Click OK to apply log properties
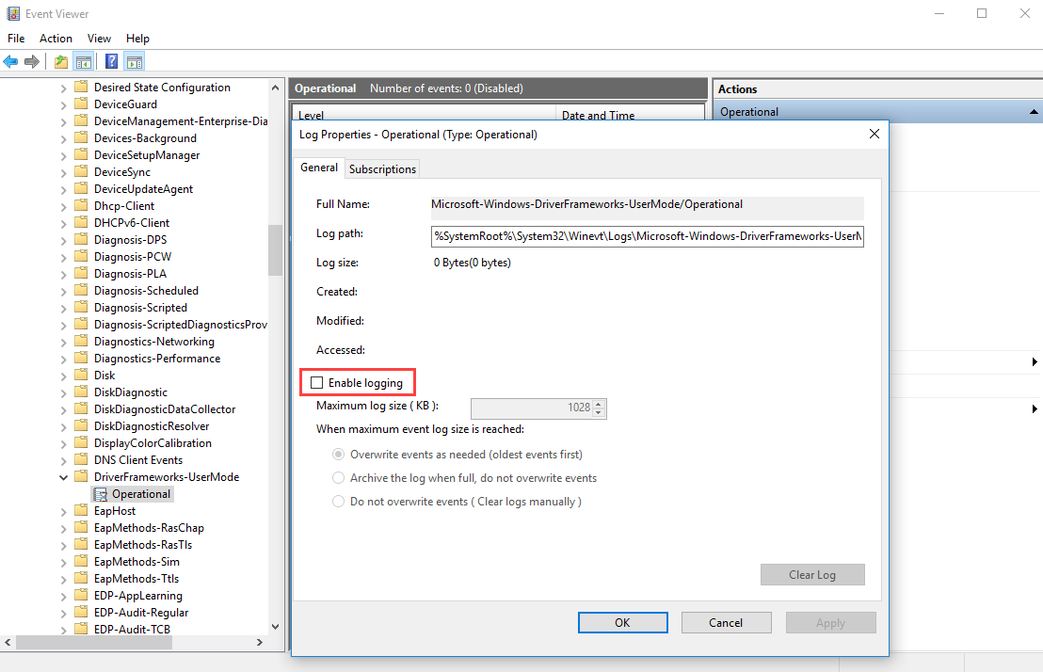 622,622
